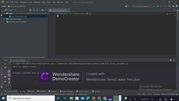Open the Navigate menu
Screen dimensions: 179x101
tap(23, 2)
